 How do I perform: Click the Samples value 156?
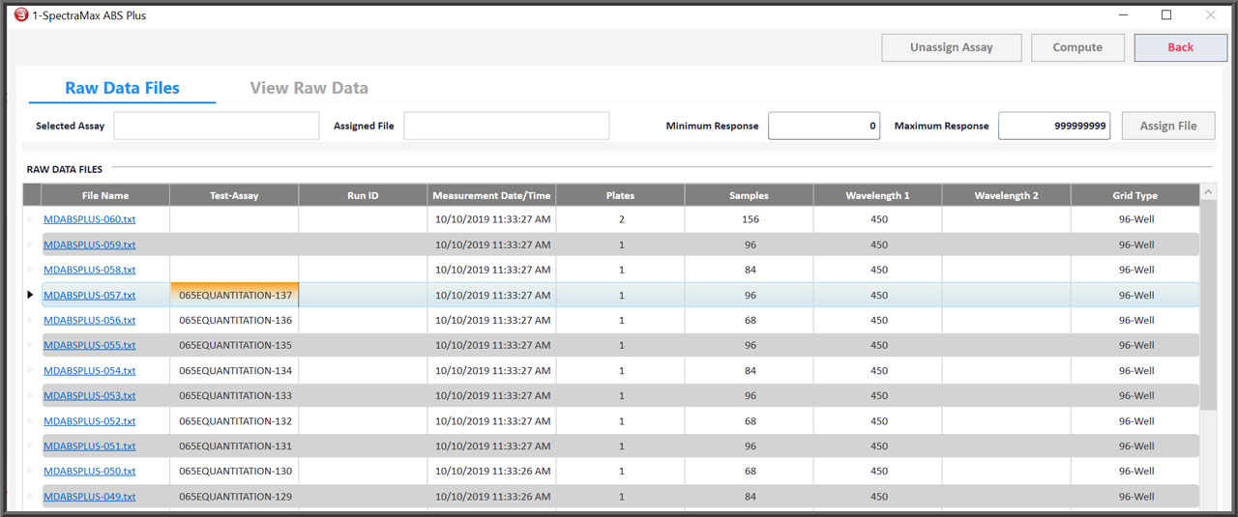click(x=749, y=219)
